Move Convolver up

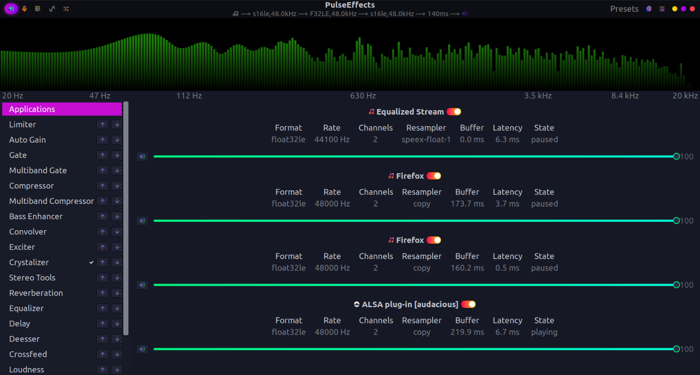click(102, 232)
